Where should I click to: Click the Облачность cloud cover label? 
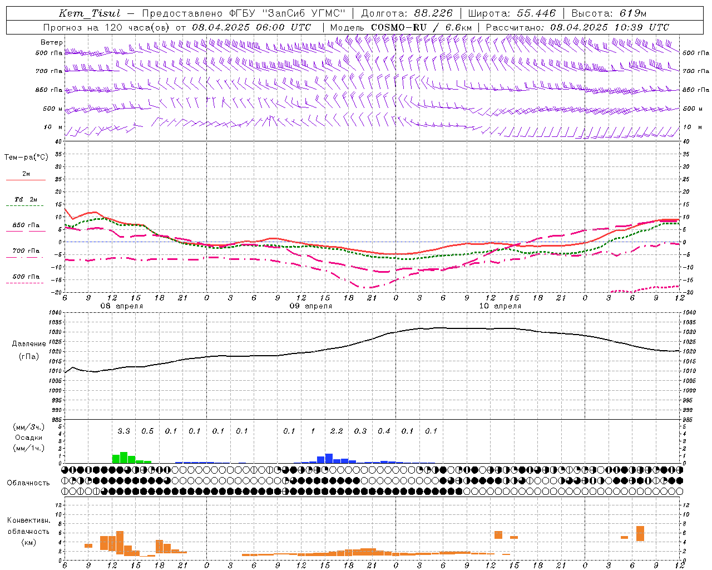pos(28,483)
